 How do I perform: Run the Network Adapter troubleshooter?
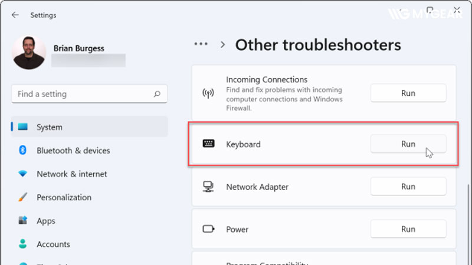click(x=408, y=187)
